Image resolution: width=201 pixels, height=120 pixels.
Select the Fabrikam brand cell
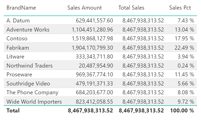(18, 48)
